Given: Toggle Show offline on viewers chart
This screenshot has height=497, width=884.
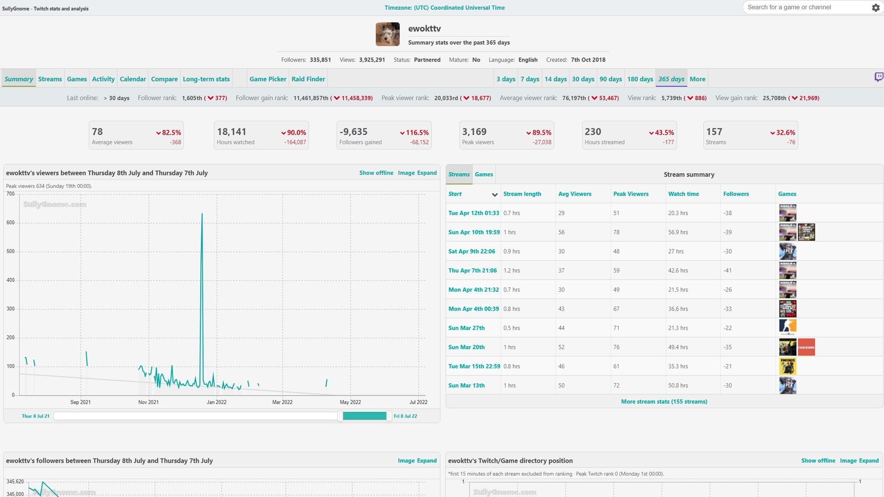Looking at the screenshot, I should [376, 173].
